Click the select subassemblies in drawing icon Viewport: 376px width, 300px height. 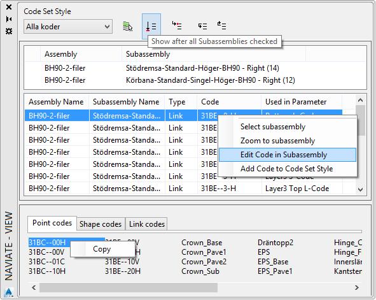[x=128, y=26]
